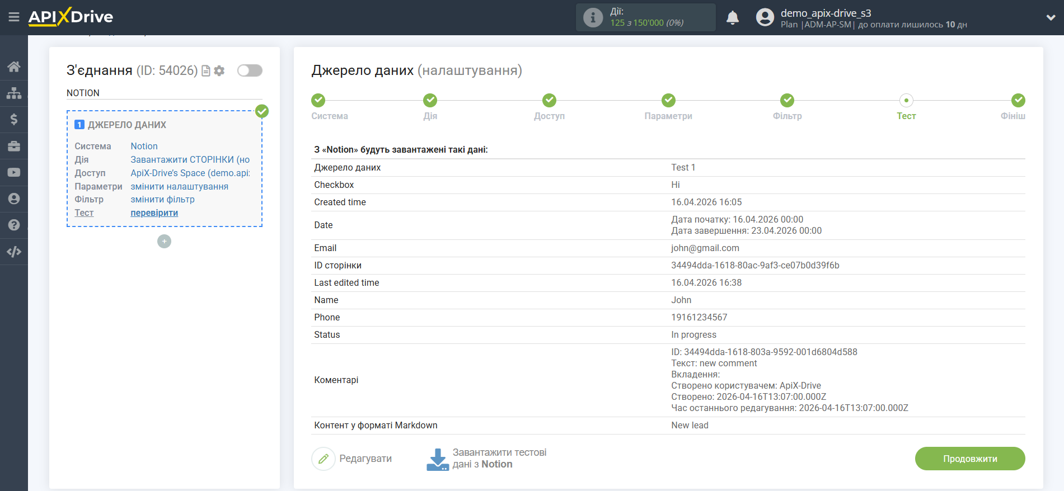Click the actions counter '125 з 150'000'
The height and width of the screenshot is (491, 1064).
click(x=646, y=23)
